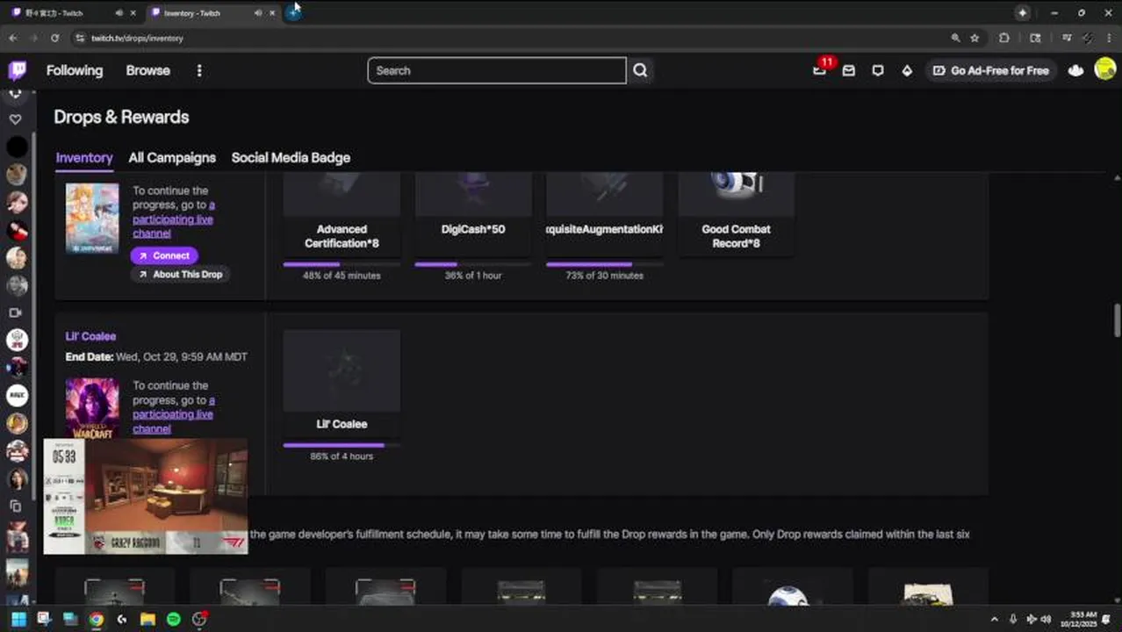Bookmark this page with the star icon
Image resolution: width=1122 pixels, height=632 pixels.
point(975,38)
